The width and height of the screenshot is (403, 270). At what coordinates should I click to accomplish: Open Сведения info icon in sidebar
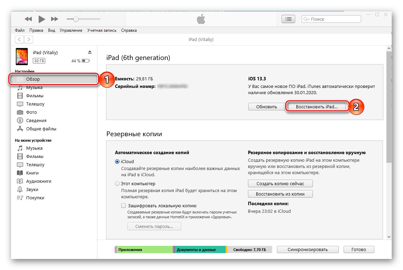pos(20,121)
